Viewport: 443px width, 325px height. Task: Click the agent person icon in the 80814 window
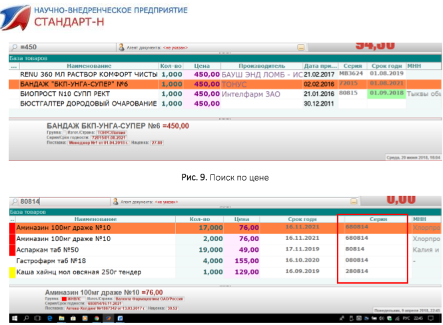pyautogui.click(x=115, y=201)
